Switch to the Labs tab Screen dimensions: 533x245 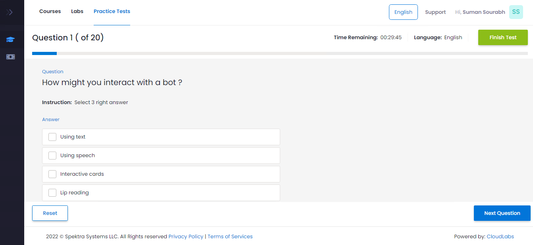pyautogui.click(x=77, y=11)
